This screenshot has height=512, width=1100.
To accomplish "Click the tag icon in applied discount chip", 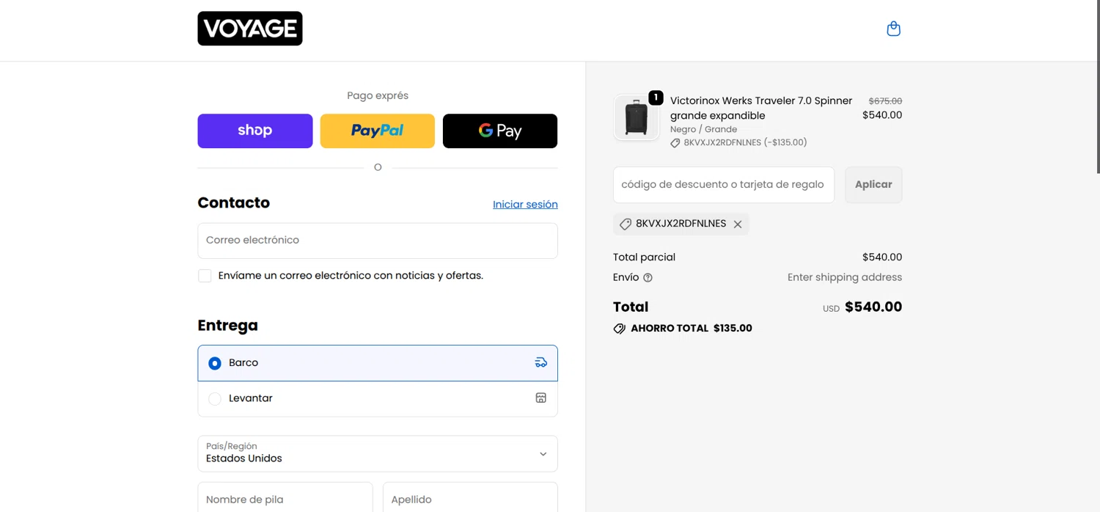I will point(626,224).
